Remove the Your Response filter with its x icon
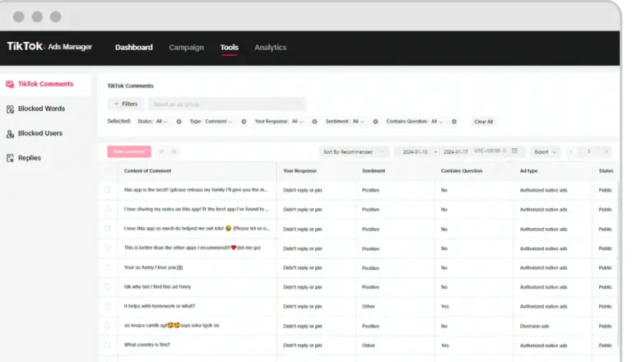The width and height of the screenshot is (632, 362). pyautogui.click(x=315, y=121)
